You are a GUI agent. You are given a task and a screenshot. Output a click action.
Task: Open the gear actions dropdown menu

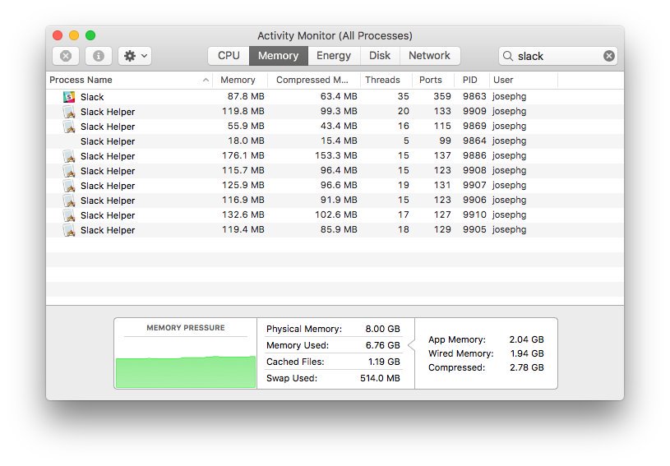[x=135, y=56]
